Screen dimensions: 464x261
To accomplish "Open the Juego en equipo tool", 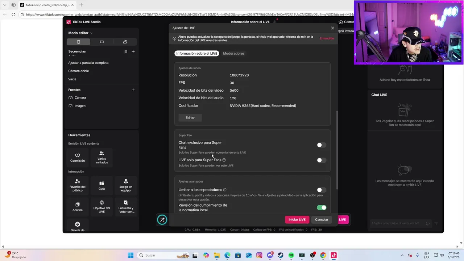I will [x=126, y=185].
